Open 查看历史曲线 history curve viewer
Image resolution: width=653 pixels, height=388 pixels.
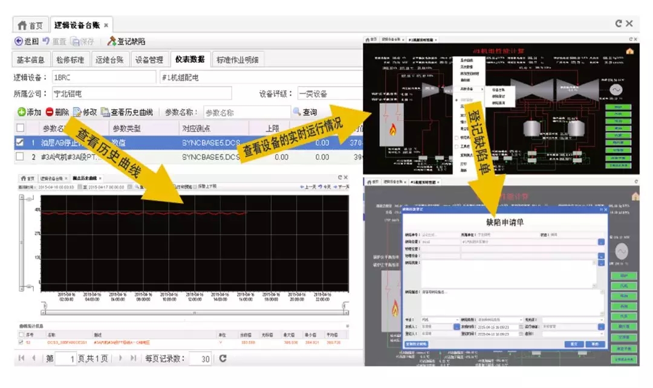tap(127, 112)
